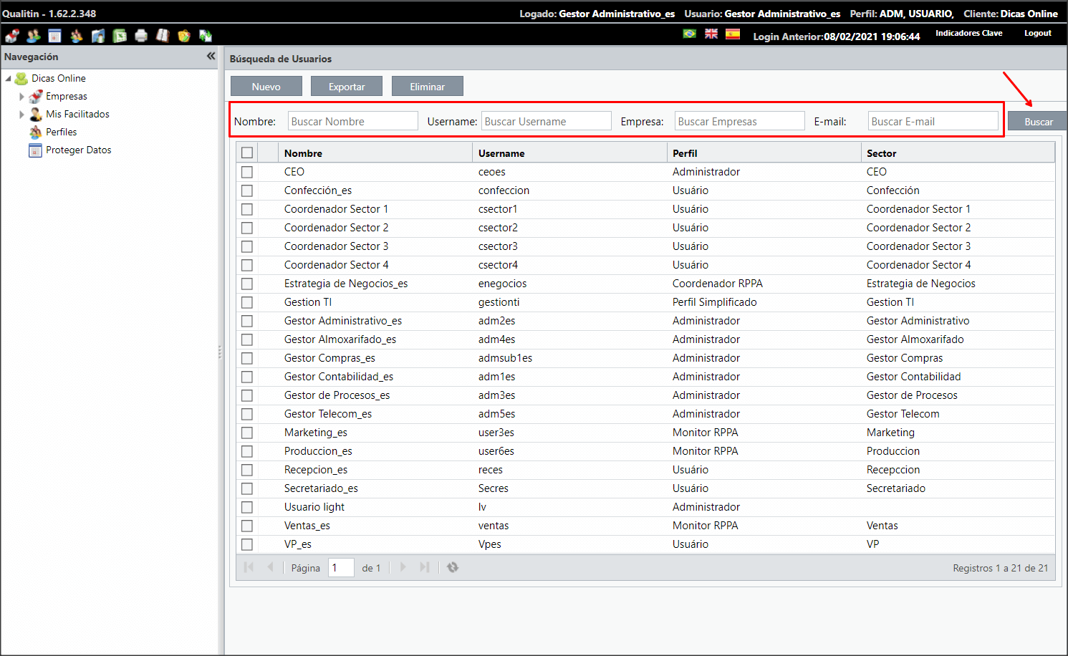Click the 'Secretariado' sector cell
This screenshot has height=656, width=1068.
click(x=896, y=488)
